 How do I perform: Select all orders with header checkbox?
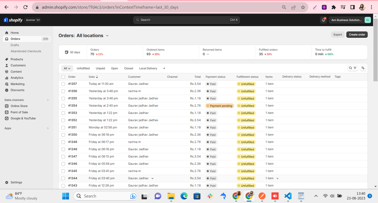pos(63,77)
